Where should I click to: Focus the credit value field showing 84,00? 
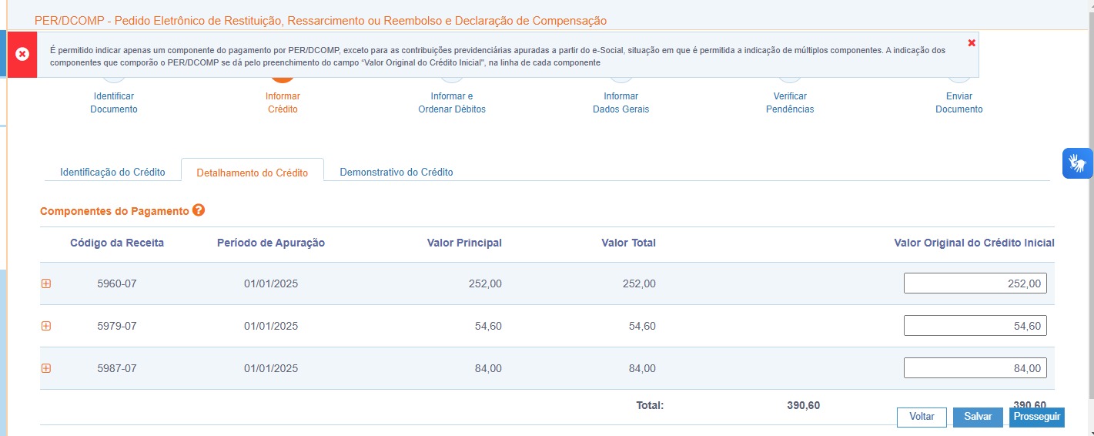pyautogui.click(x=975, y=368)
